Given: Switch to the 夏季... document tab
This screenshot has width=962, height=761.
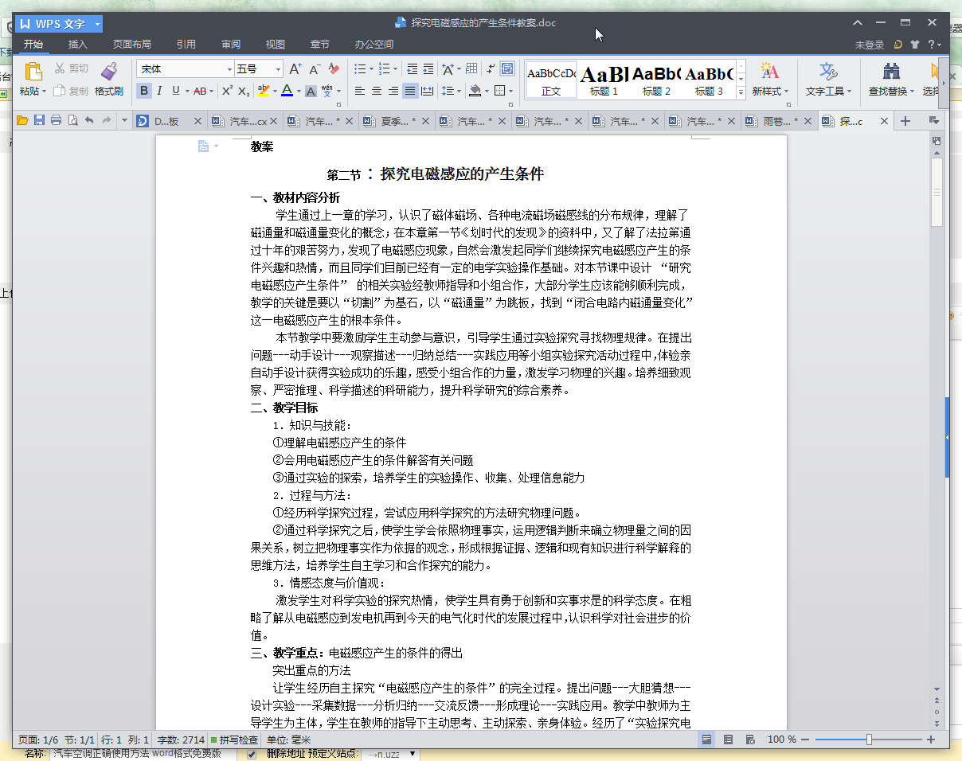Looking at the screenshot, I should click(396, 121).
